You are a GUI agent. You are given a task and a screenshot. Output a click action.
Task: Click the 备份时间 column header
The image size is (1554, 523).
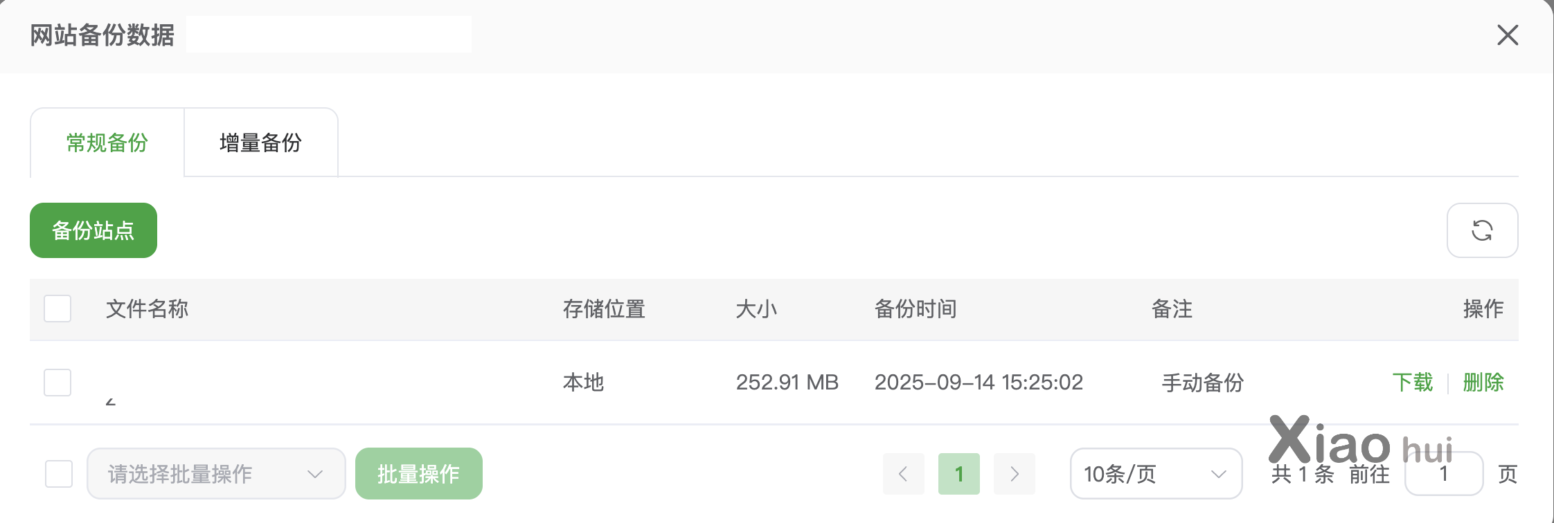click(x=916, y=309)
